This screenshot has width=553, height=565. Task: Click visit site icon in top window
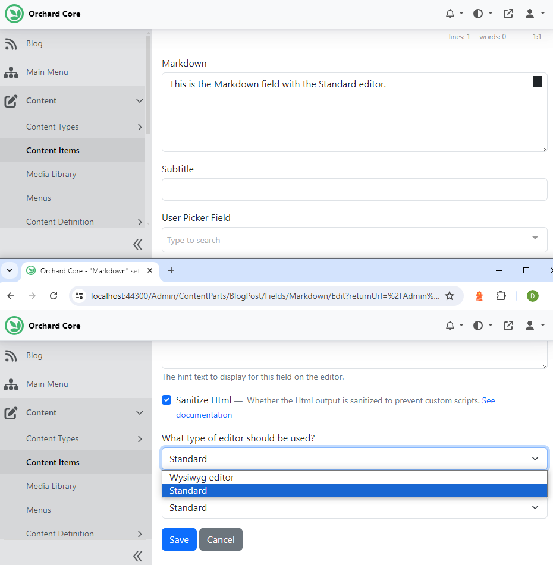[x=508, y=14]
